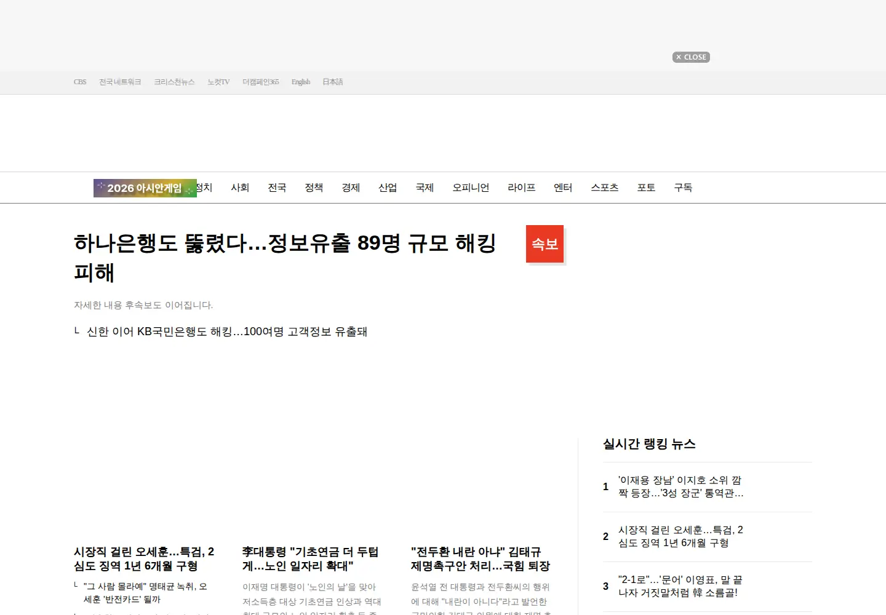Open 노컷TV link
Screen dimensions: 886x615
click(218, 82)
